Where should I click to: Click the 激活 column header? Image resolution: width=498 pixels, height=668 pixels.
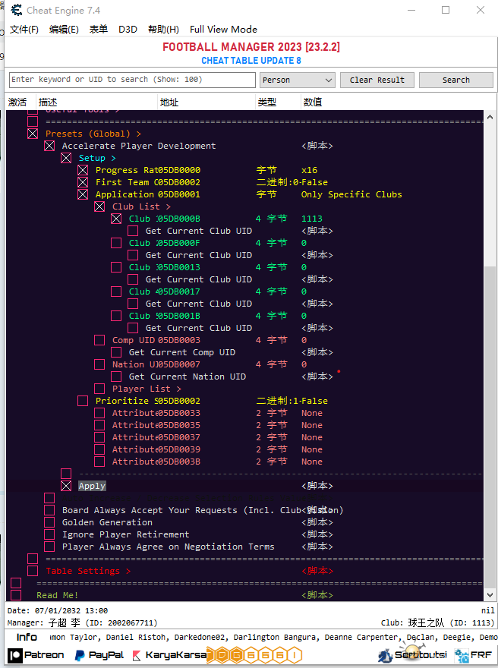tap(17, 102)
